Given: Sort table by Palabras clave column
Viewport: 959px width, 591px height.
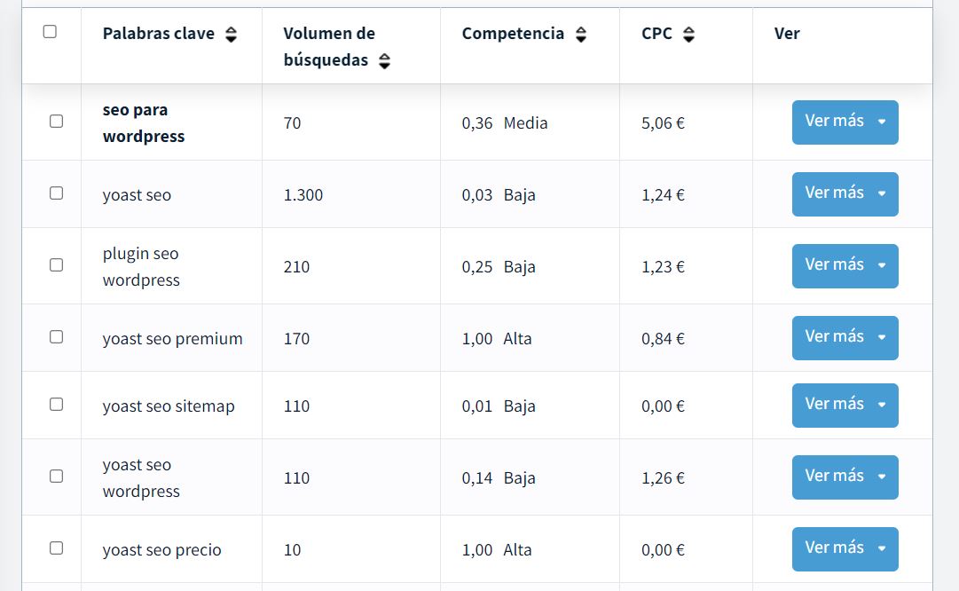Looking at the screenshot, I should tap(230, 33).
